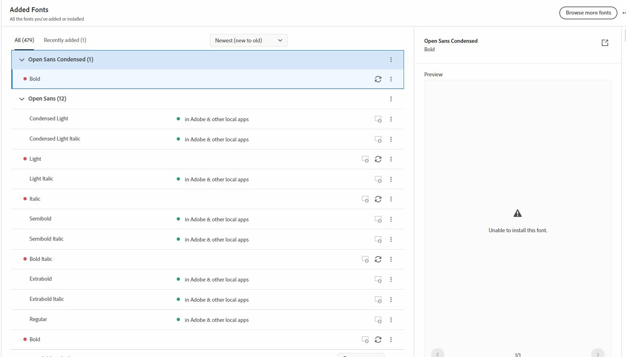Retry sync for Open Sans Bold Italic
The height and width of the screenshot is (357, 626).
pyautogui.click(x=378, y=259)
